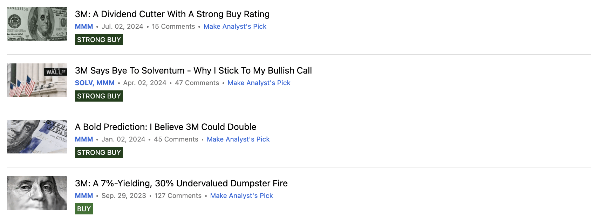Click the hundred dollar bill thumbnail

tap(37, 24)
